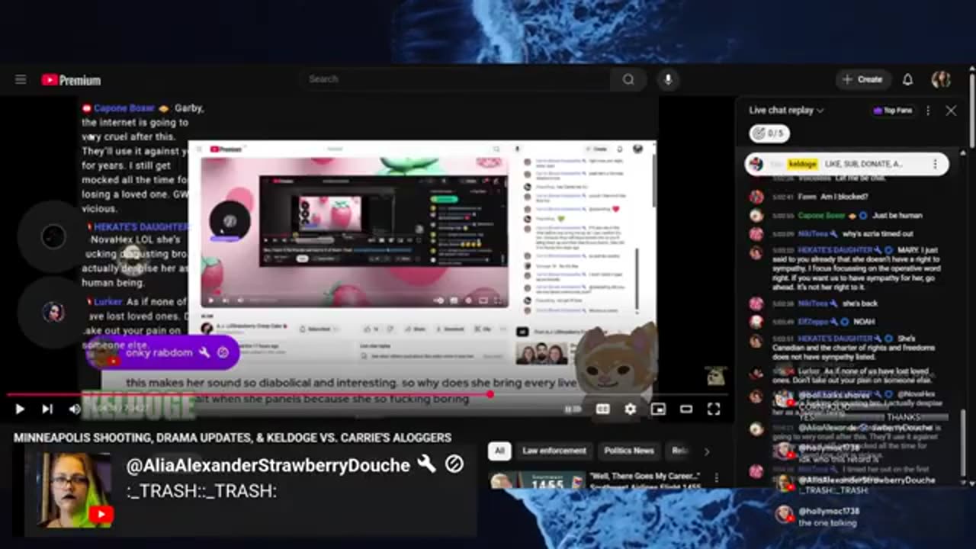
Task: Mute the video volume
Action: (x=75, y=409)
